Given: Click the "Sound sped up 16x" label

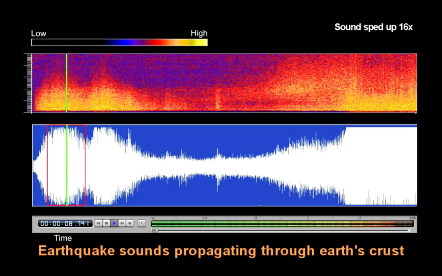Looking at the screenshot, I should click(x=373, y=27).
